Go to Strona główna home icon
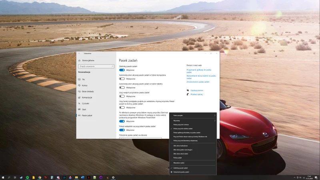The image size is (320, 180). [79, 60]
